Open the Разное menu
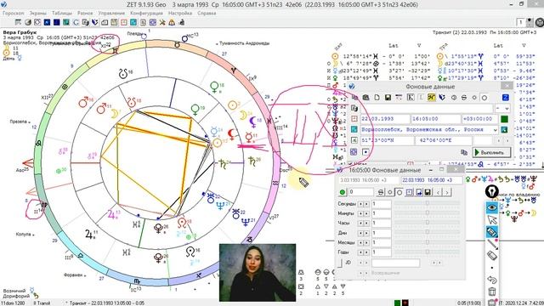This screenshot has width=544, height=306. 85,14
